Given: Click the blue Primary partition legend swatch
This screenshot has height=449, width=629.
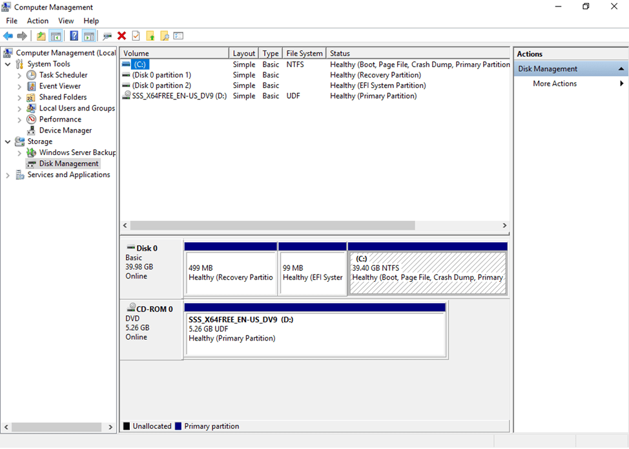Looking at the screenshot, I should point(178,426).
